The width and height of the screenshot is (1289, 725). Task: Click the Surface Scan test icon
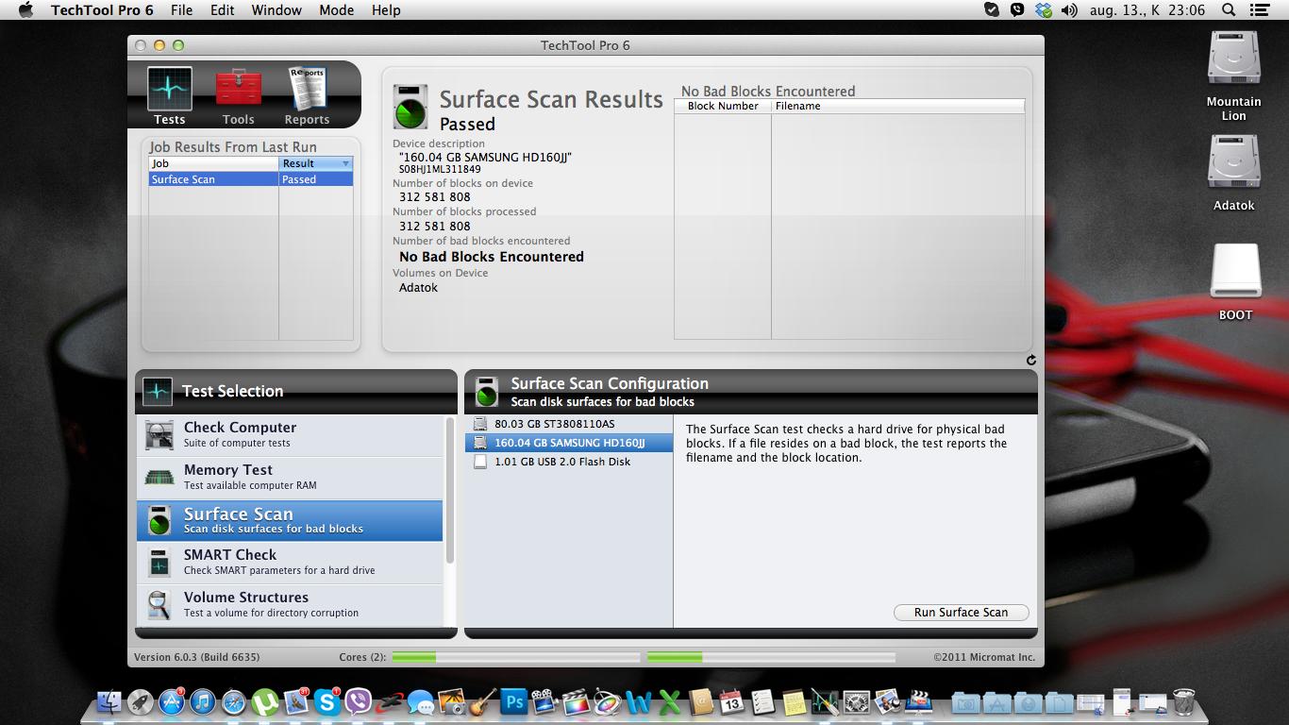159,520
